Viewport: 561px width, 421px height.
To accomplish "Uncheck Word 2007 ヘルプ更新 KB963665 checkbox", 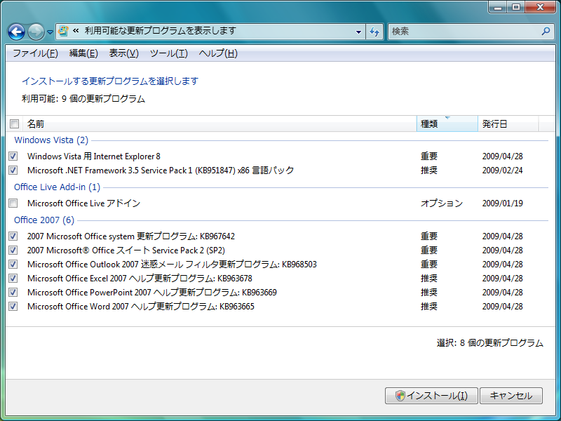I will coord(13,306).
